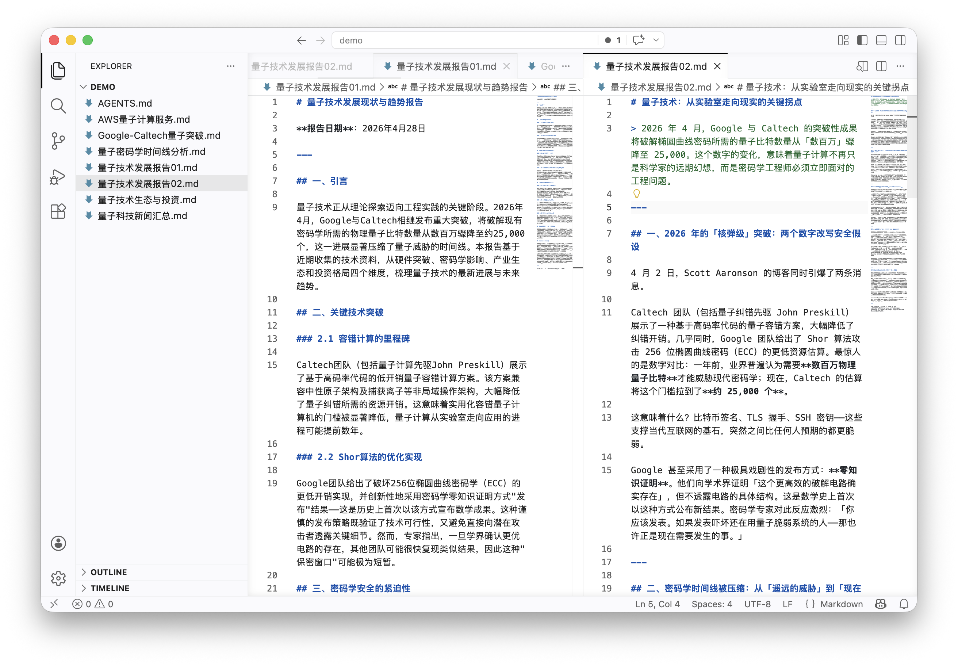Open the Search view in activity bar

coord(58,106)
